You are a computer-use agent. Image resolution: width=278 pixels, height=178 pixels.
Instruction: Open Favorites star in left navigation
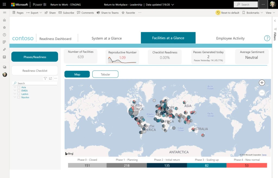click(4, 27)
